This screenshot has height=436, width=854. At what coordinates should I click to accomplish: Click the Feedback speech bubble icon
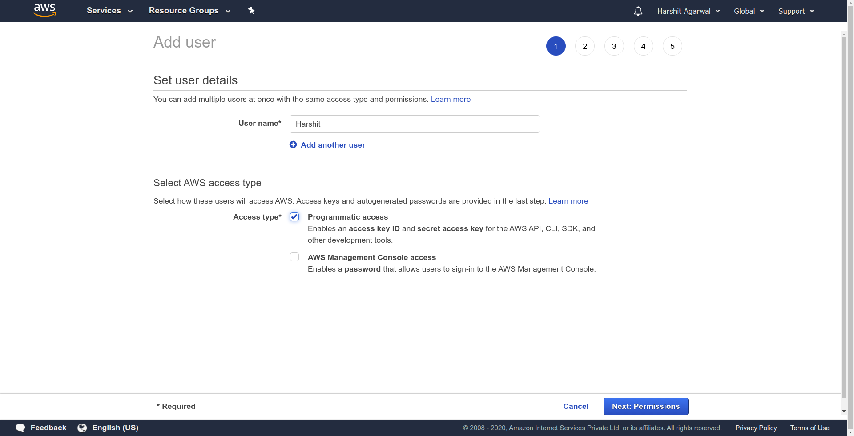(20, 428)
